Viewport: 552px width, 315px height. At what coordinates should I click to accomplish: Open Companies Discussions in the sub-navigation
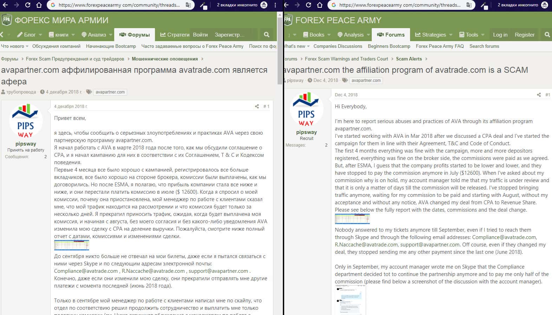tap(338, 46)
